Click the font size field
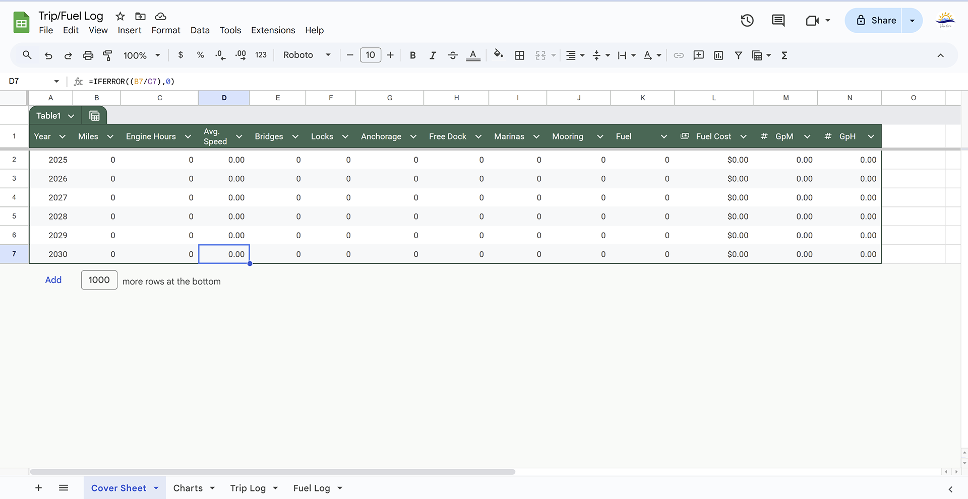968x499 pixels. [x=371, y=55]
